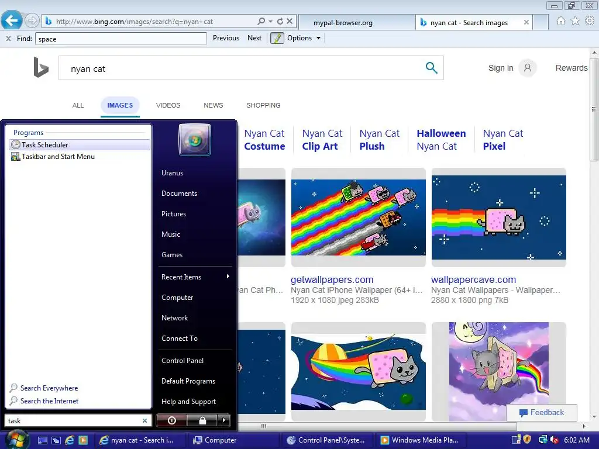The image size is (599, 449).
Task: Click the Start menu user picture
Action: [194, 140]
